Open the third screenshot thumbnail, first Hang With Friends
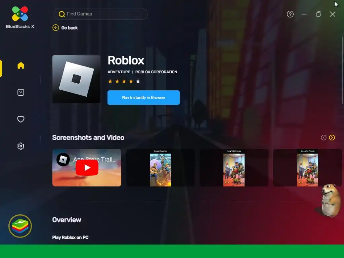 pos(234,168)
